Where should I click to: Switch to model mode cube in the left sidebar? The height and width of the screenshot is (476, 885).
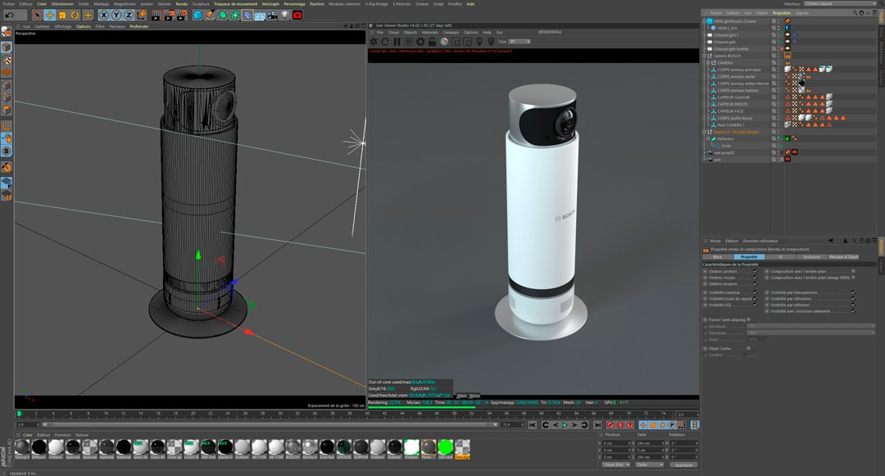[7, 48]
